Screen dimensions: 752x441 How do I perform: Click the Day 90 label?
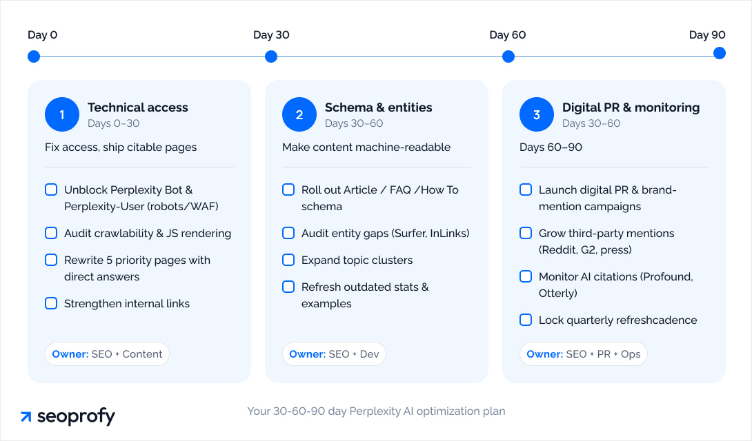pyautogui.click(x=707, y=35)
